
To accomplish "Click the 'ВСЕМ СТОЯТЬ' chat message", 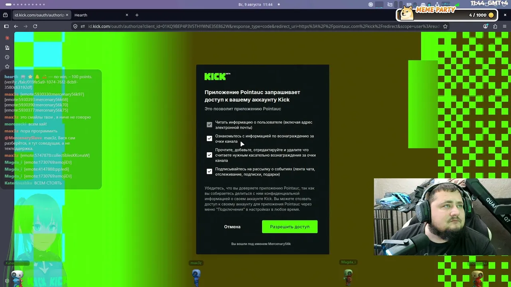I will tap(48, 183).
